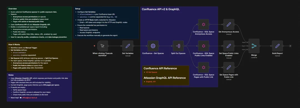The width and height of the screenshot is (300, 108).
Task: Open the GQL Space Anonymous Access node
Action: coord(204,24)
